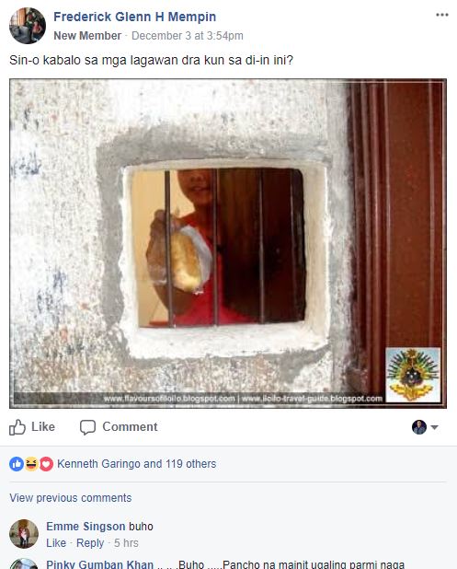The width and height of the screenshot is (457, 569).
Task: Open Frederick Glenn H Mempin's profile name link
Action: click(135, 17)
